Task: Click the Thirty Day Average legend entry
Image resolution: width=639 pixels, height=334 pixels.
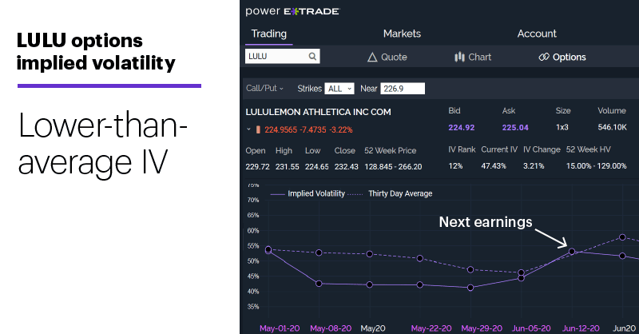Action: click(390, 193)
